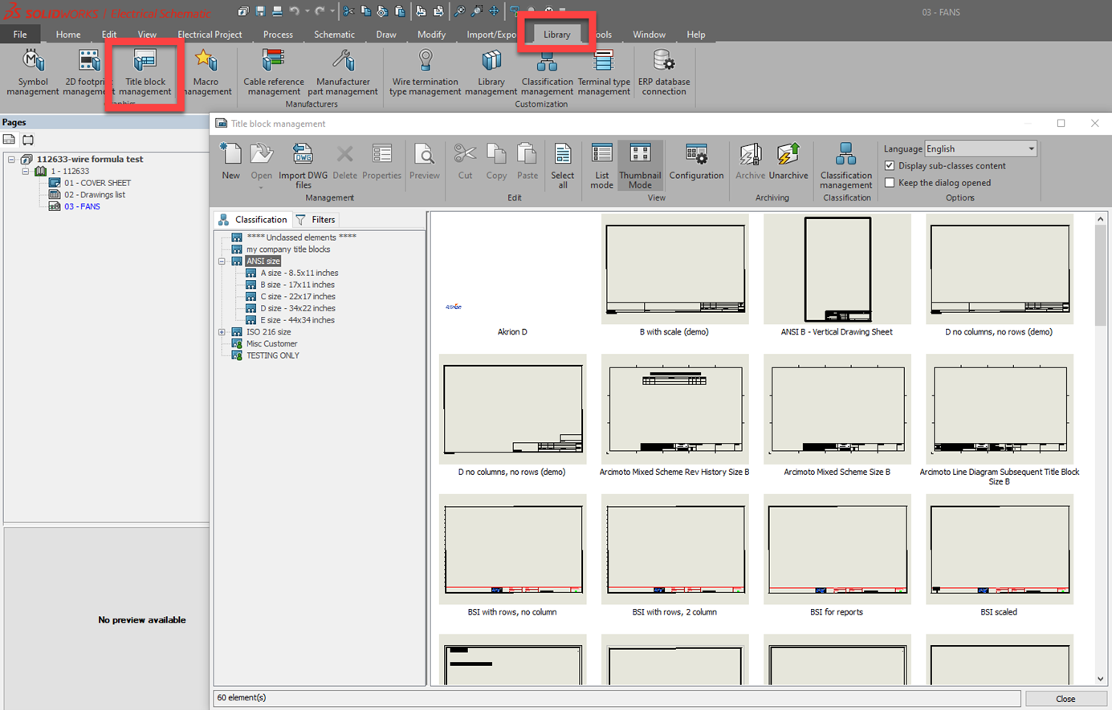Open Macro management
1112x710 pixels.
point(206,72)
